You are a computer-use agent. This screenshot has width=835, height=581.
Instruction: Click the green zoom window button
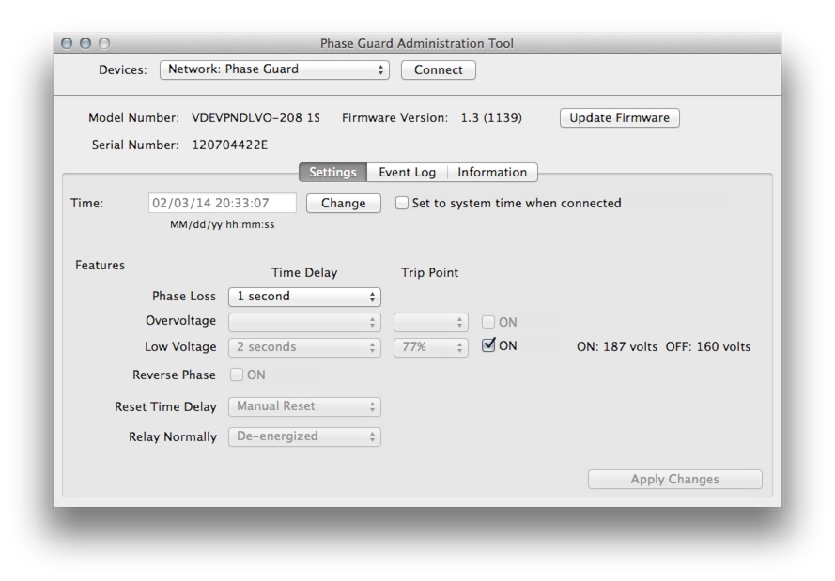click(104, 43)
